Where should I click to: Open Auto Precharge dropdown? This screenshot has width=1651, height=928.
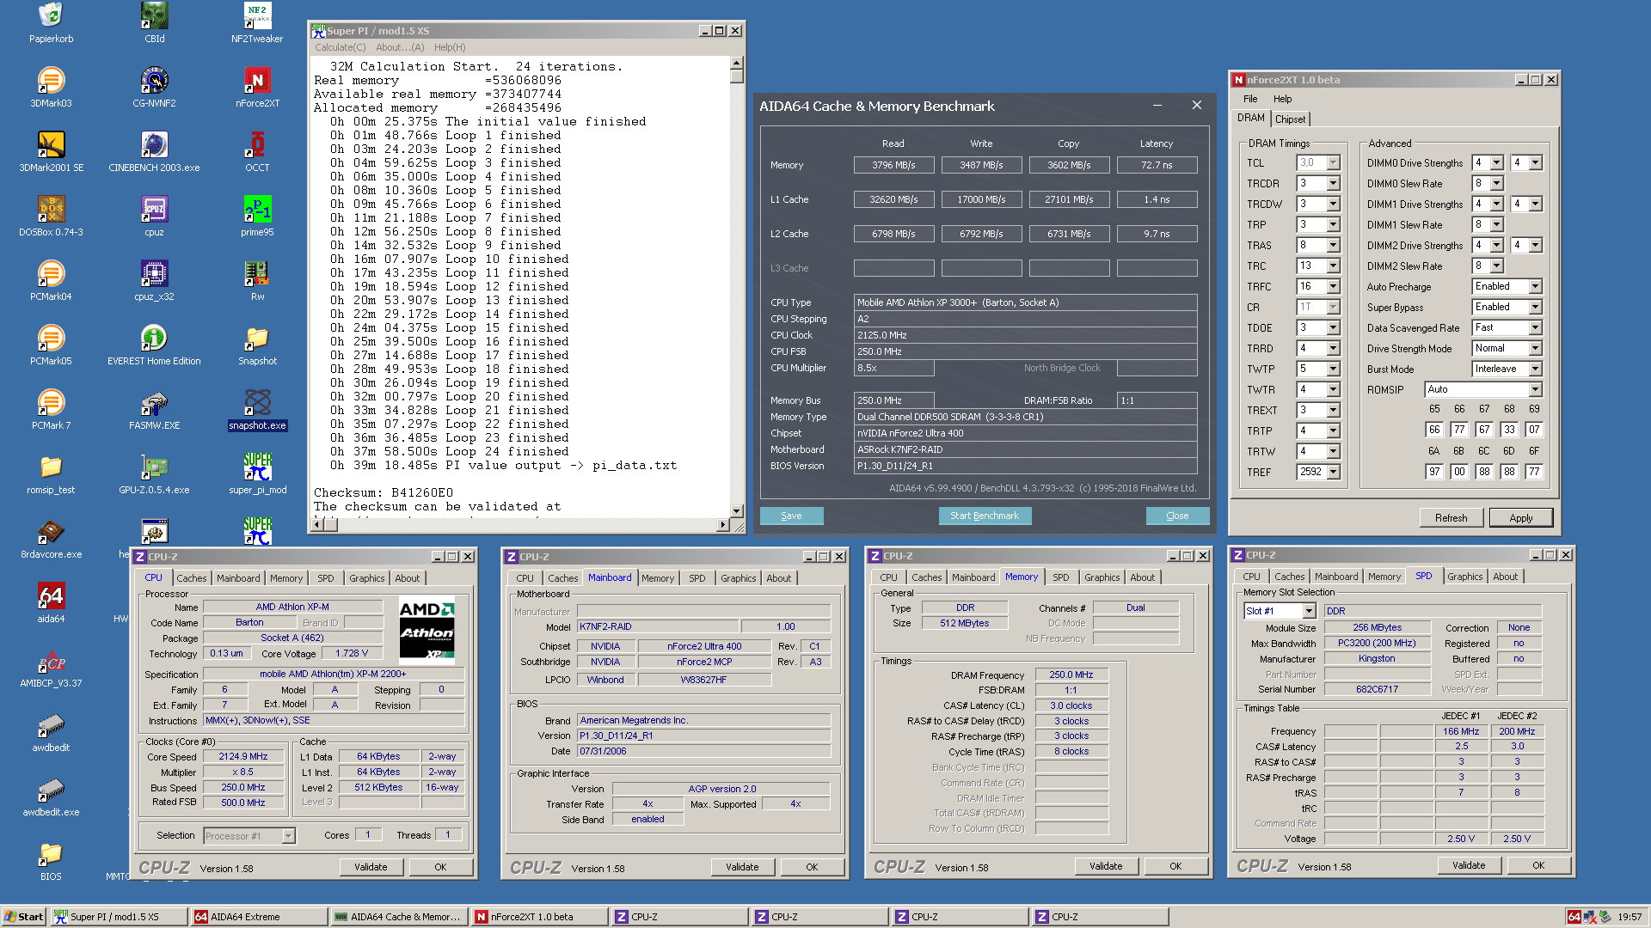[1535, 286]
